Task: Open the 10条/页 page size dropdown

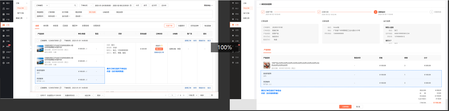Action: [x=193, y=95]
